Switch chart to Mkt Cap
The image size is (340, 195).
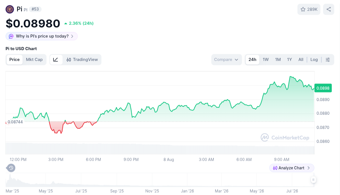pyautogui.click(x=34, y=60)
